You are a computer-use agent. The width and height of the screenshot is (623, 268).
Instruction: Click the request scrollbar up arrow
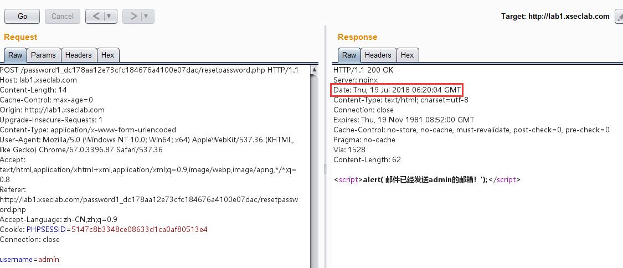(315, 69)
